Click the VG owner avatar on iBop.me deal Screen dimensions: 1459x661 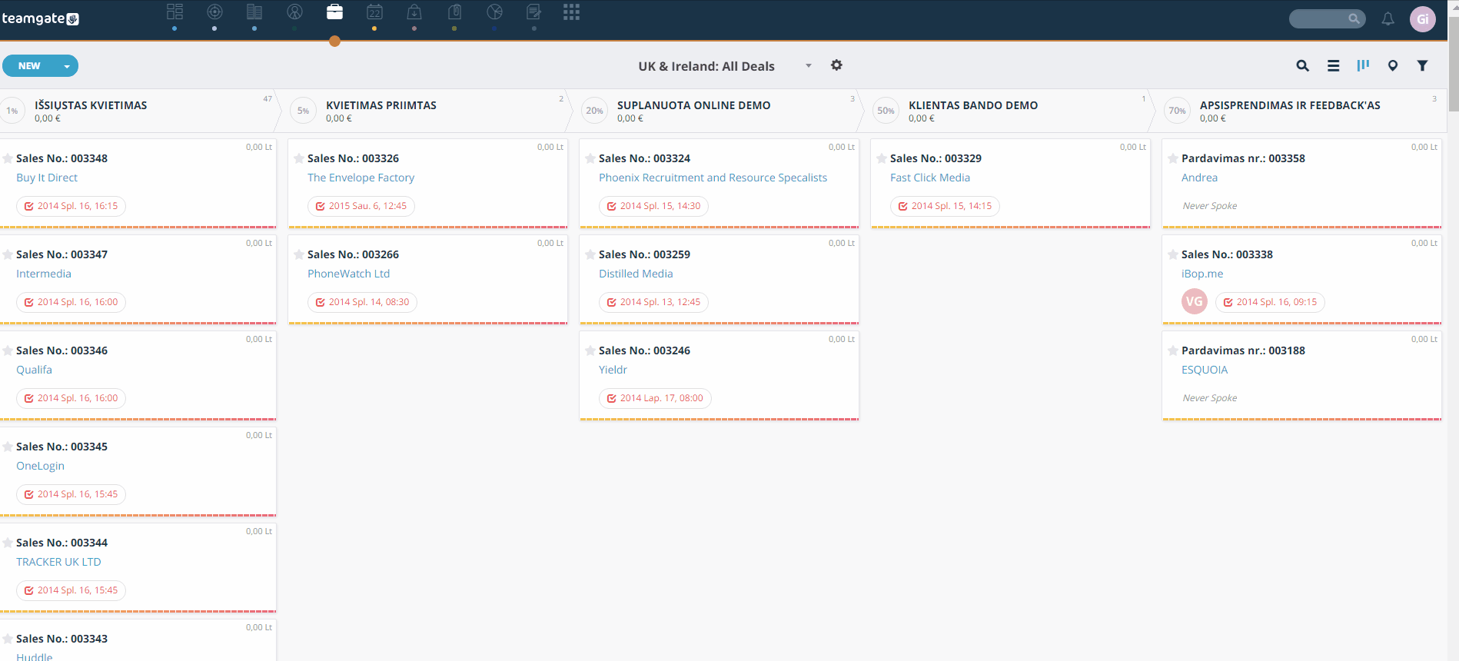[1194, 301]
